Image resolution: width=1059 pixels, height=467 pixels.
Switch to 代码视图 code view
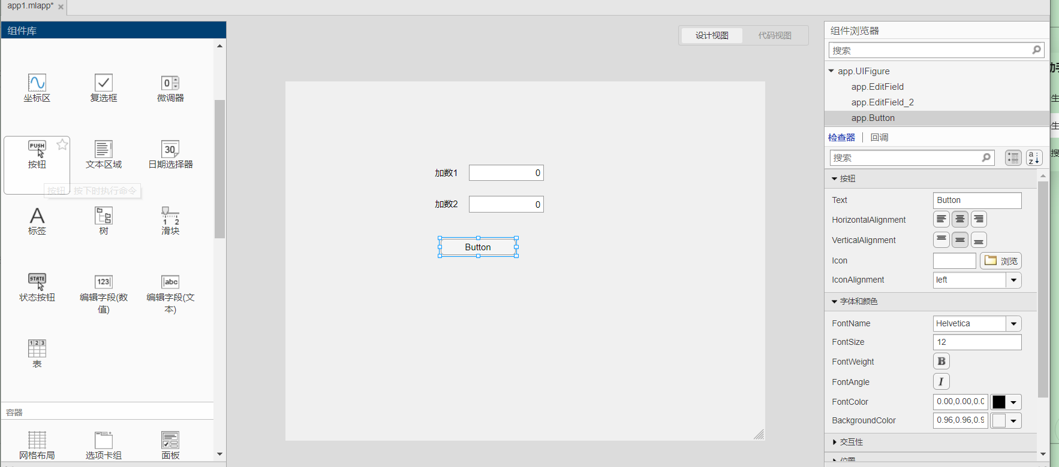[x=775, y=35]
